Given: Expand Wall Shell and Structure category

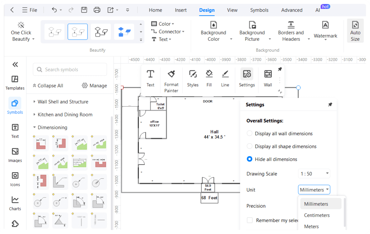Looking at the screenshot, I should 61,102.
